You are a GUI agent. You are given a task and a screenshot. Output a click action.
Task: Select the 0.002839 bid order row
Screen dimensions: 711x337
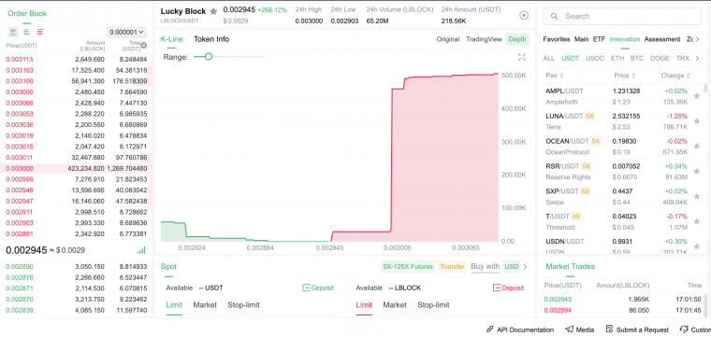[x=76, y=310]
